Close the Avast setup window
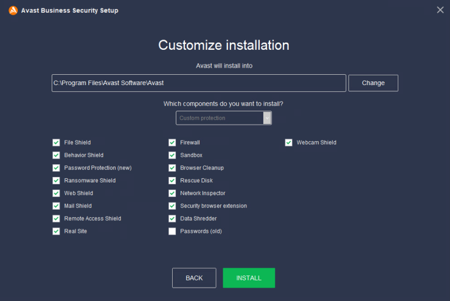Viewport: 450px width, 301px height. coord(440,10)
